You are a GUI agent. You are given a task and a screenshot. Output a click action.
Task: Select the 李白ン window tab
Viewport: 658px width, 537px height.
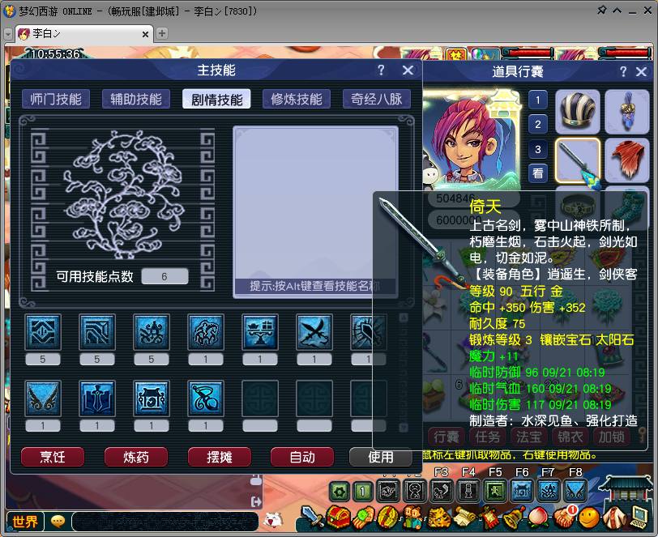[x=83, y=33]
